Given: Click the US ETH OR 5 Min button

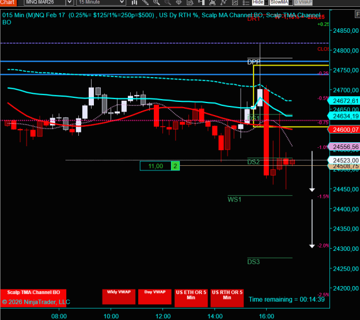Looking at the screenshot, I should (191, 298).
